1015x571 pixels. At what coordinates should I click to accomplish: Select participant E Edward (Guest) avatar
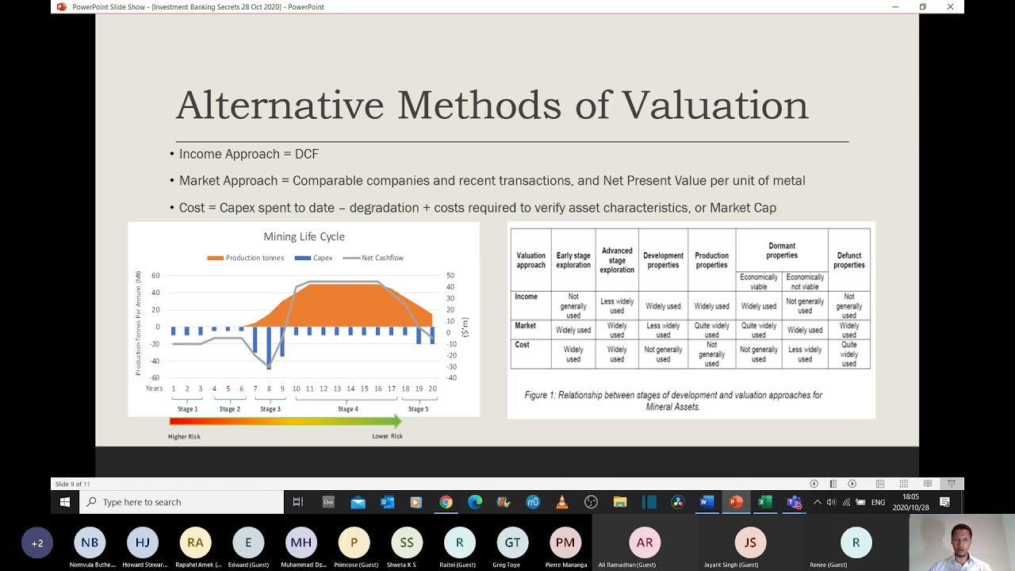248,543
